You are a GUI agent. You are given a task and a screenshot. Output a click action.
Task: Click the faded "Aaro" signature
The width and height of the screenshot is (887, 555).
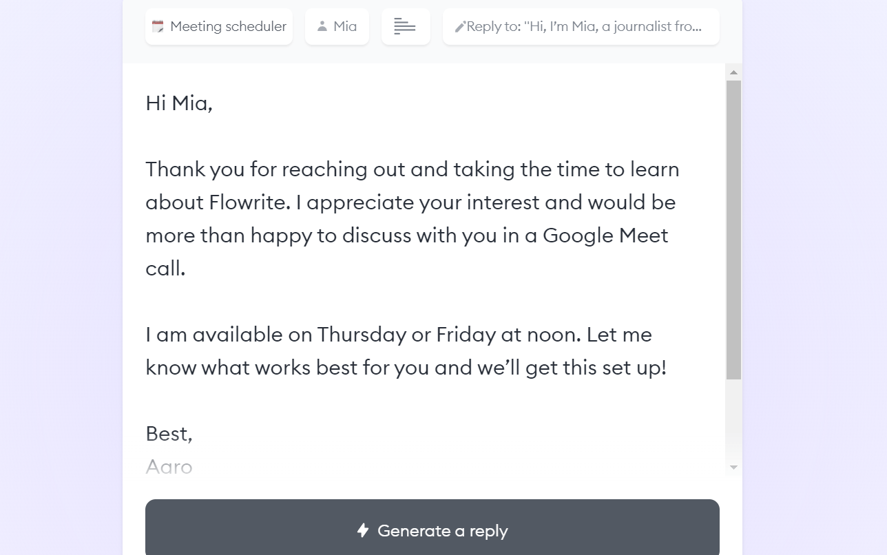169,467
